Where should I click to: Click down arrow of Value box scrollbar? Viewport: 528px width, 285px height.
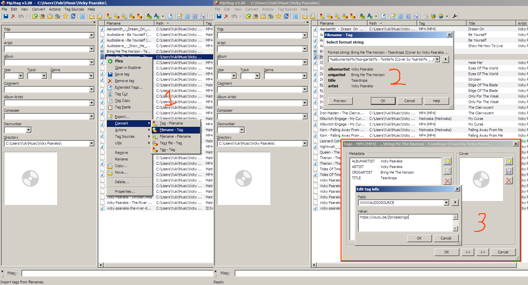click(x=455, y=229)
